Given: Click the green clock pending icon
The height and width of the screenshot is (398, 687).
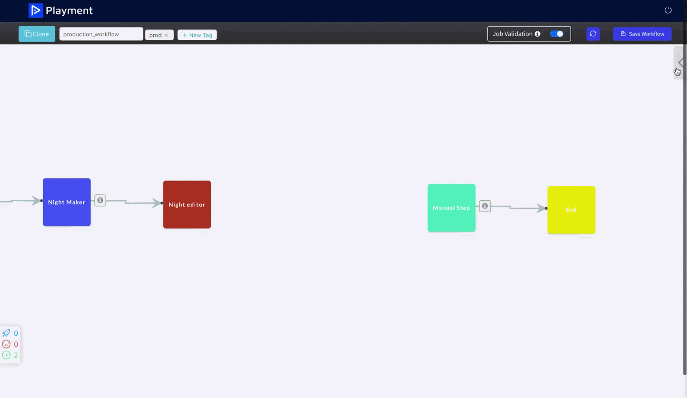Looking at the screenshot, I should tap(6, 355).
